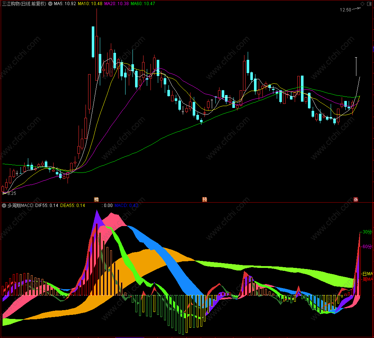This screenshot has height=338, width=374.
Task: Click the 预 marker on the date axis
Action: pos(205,199)
